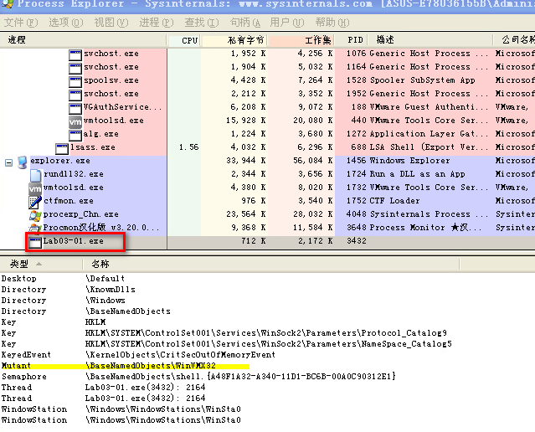The width and height of the screenshot is (535, 432).
Task: Click the Procmon汉化版 process icon
Action: pyautogui.click(x=35, y=228)
